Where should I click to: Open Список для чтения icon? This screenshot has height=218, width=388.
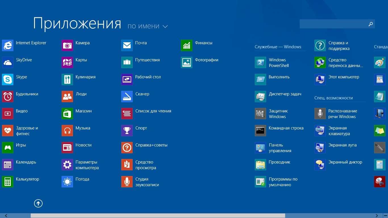(x=127, y=114)
